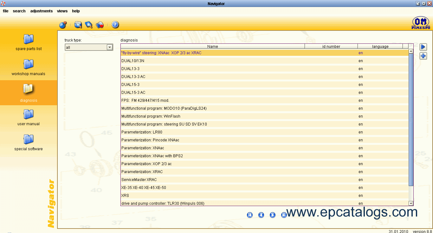Open the spare parts list section
The width and height of the screenshot is (433, 233).
29,42
